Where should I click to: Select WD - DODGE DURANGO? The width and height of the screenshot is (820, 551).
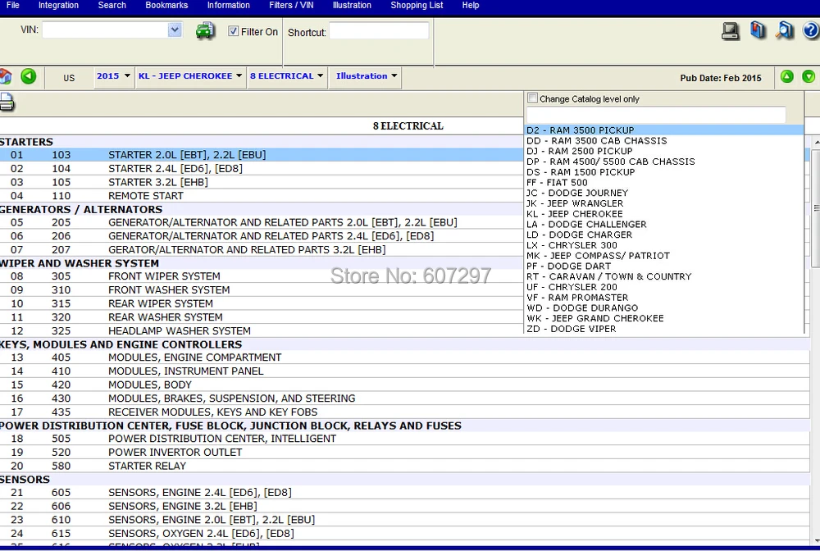coord(663,308)
